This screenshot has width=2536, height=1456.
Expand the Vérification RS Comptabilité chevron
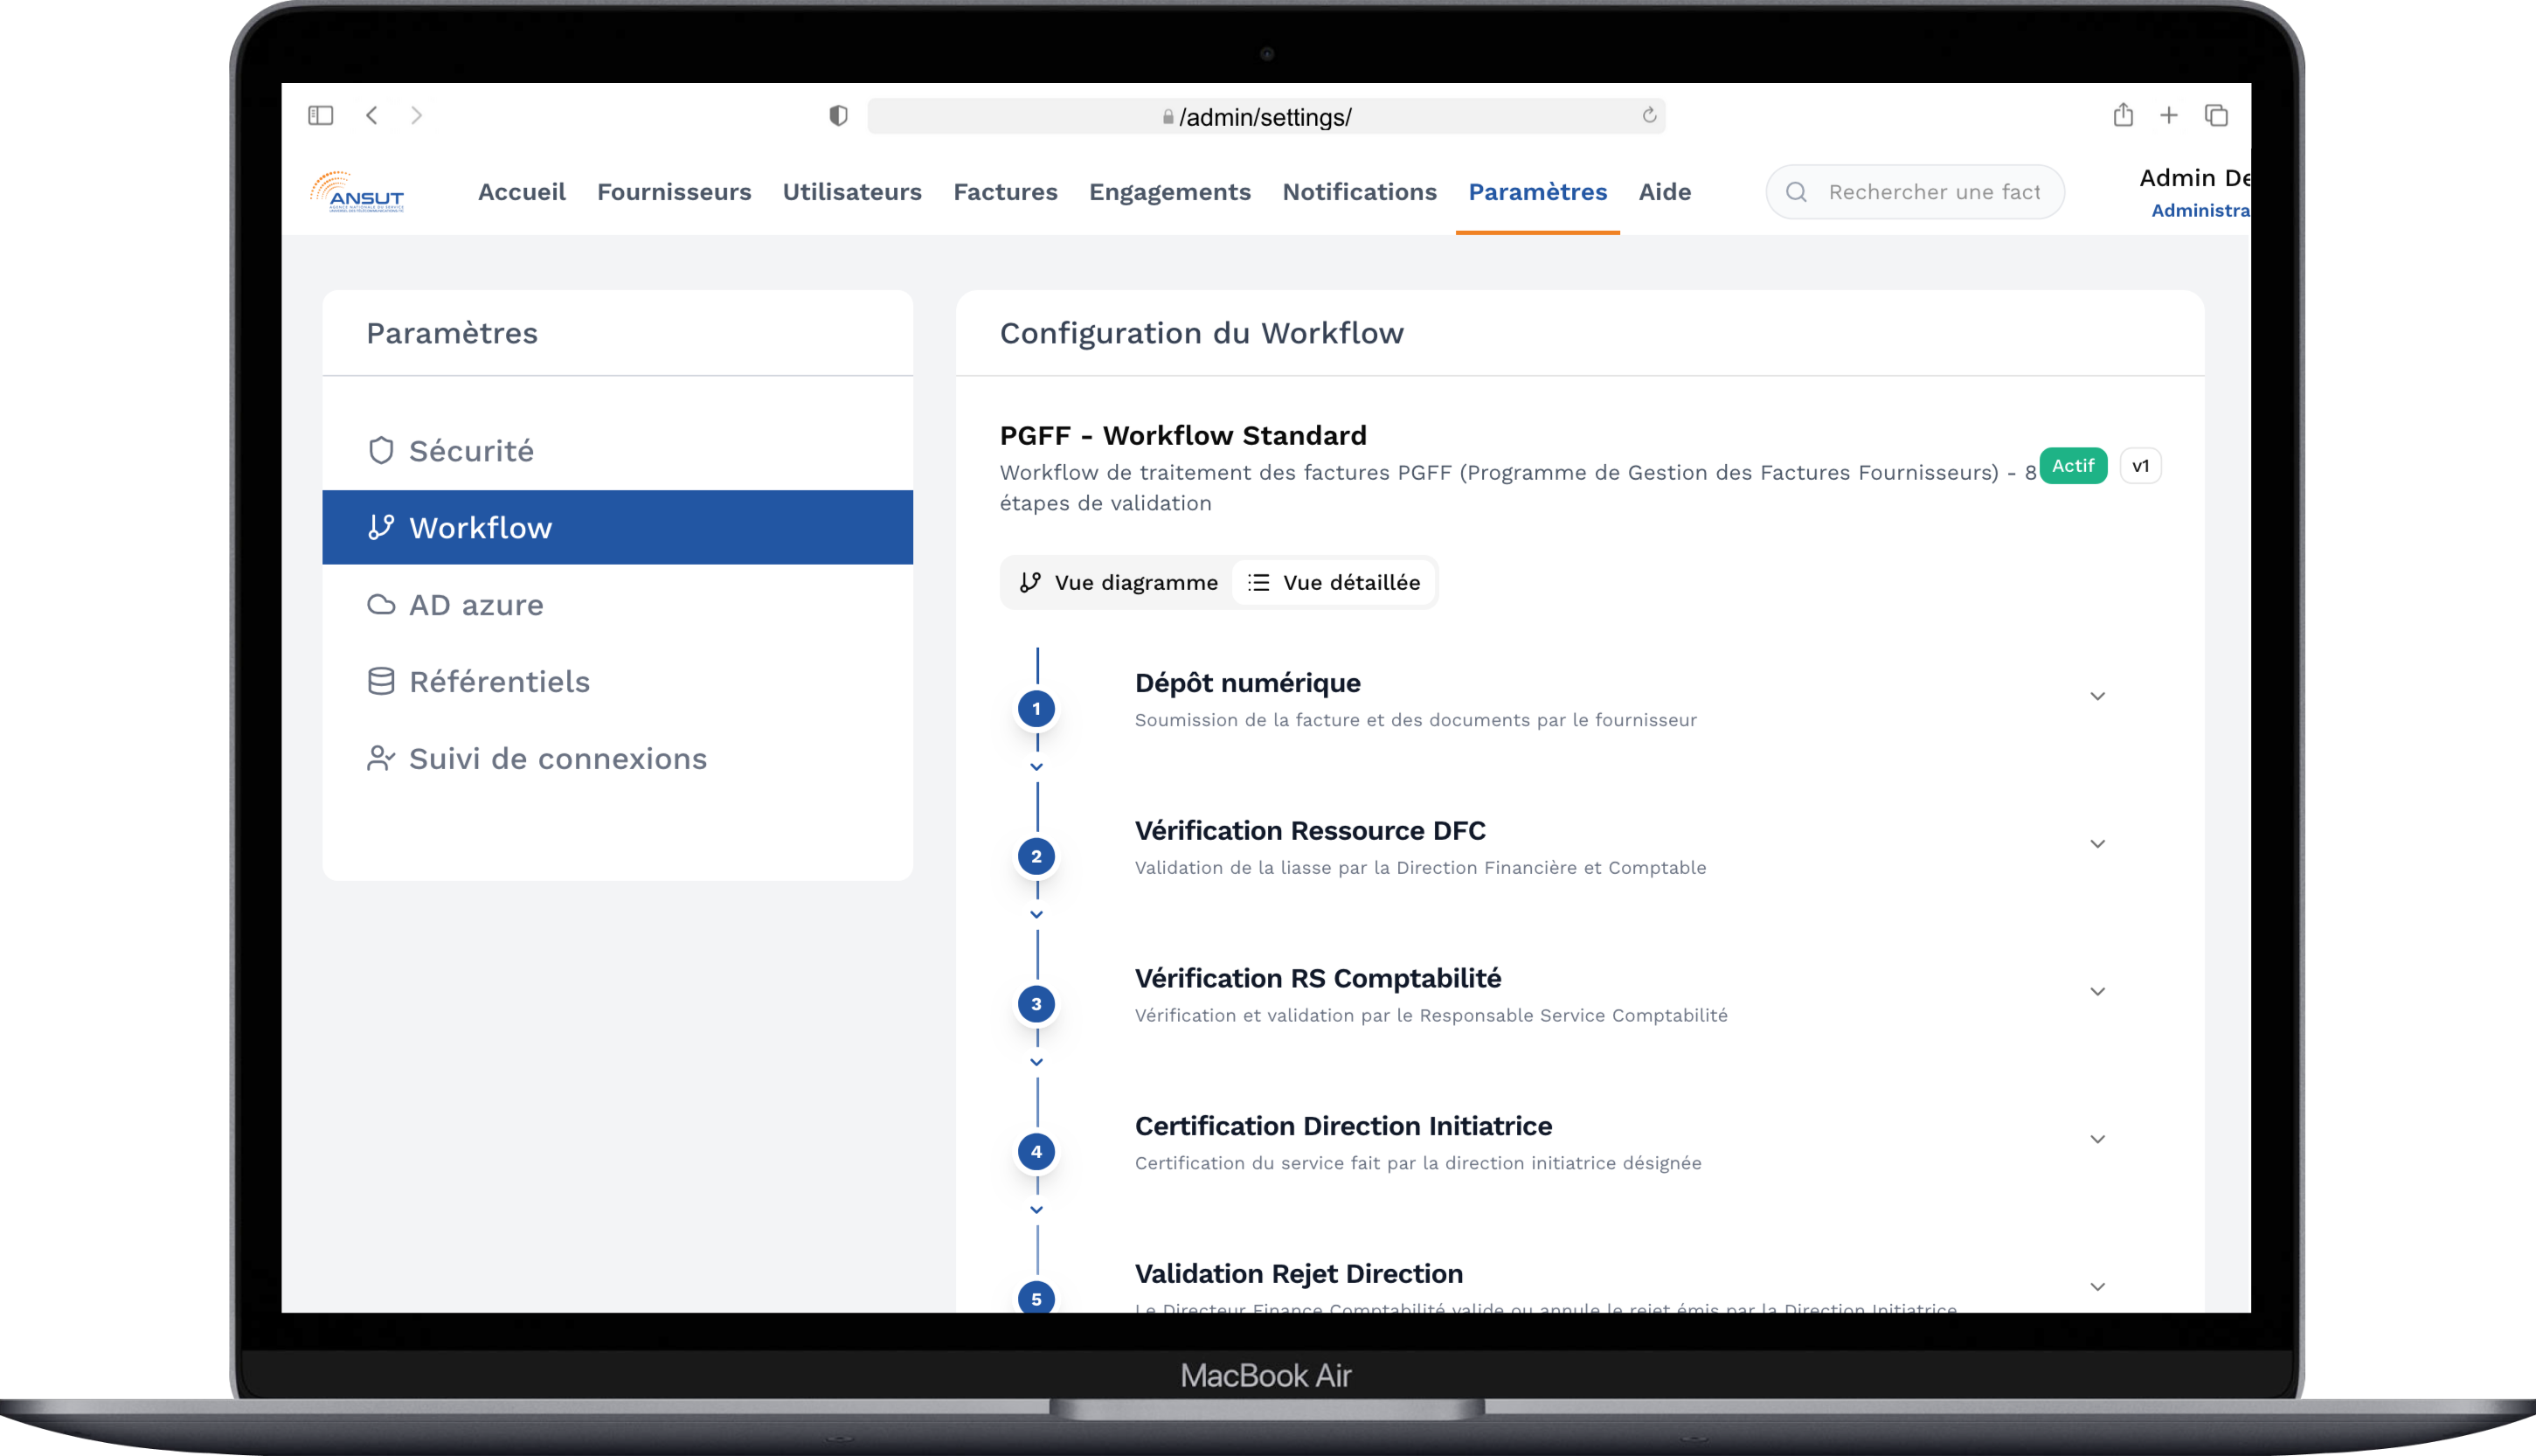2097,992
